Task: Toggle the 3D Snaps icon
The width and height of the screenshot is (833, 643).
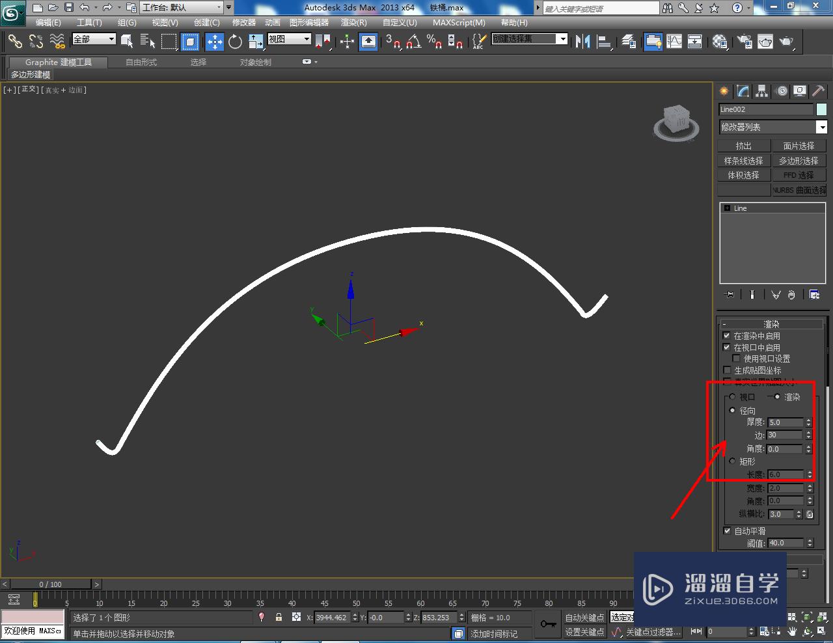Action: (x=392, y=42)
